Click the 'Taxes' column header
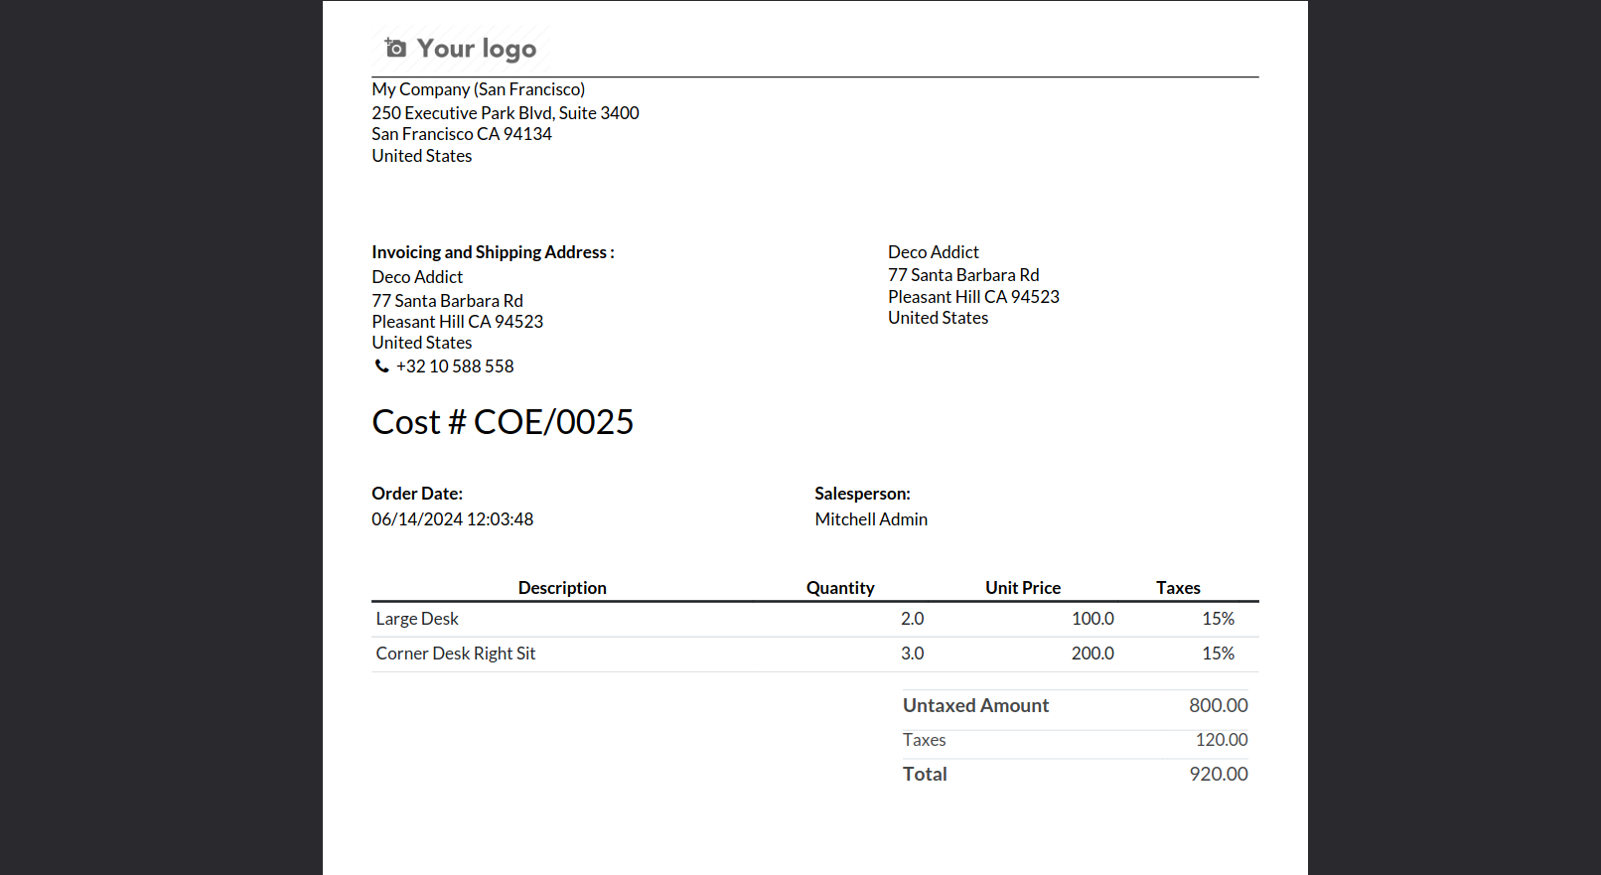The height and width of the screenshot is (875, 1601). coord(1178,588)
